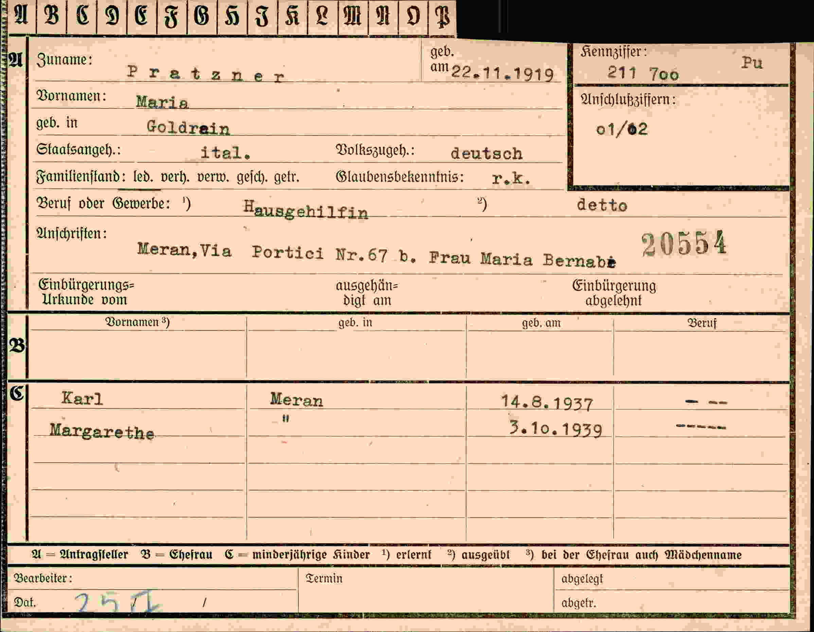The height and width of the screenshot is (632, 814).
Task: Click the "Familienstand:" label
Action: point(81,176)
